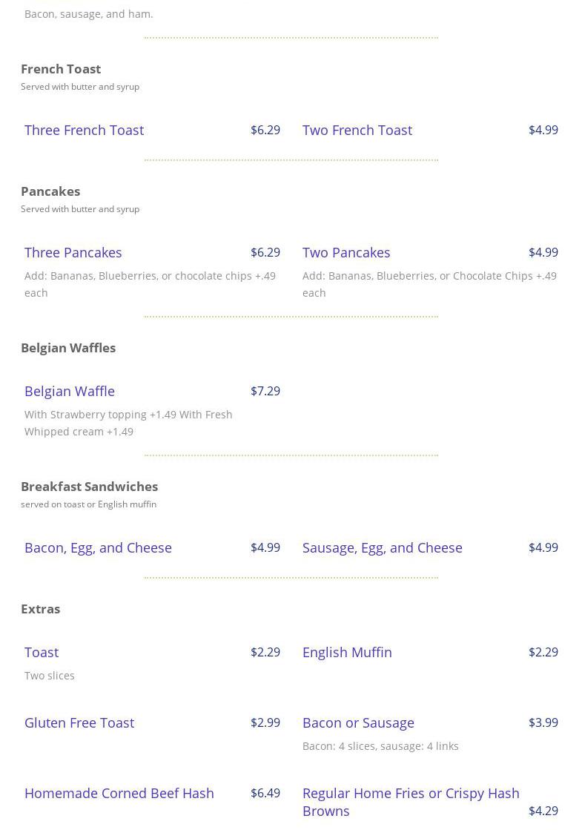Select the English Muffin item
This screenshot has height=830, width=582.
pyautogui.click(x=347, y=652)
